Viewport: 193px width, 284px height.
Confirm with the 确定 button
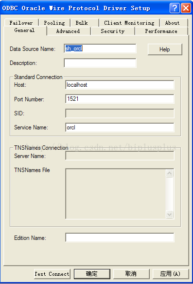click(x=92, y=274)
